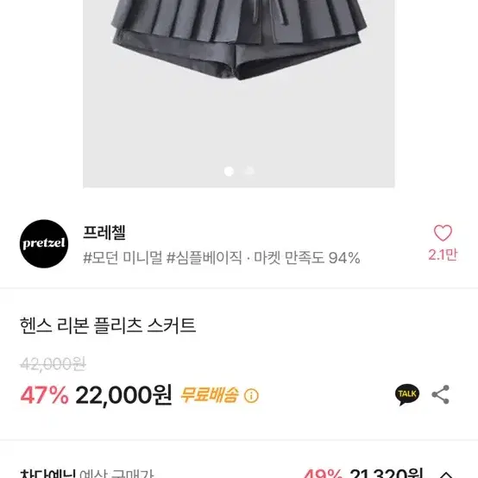Collapse the estimated price chevron arrow
The height and width of the screenshot is (478, 478).
[446, 475]
